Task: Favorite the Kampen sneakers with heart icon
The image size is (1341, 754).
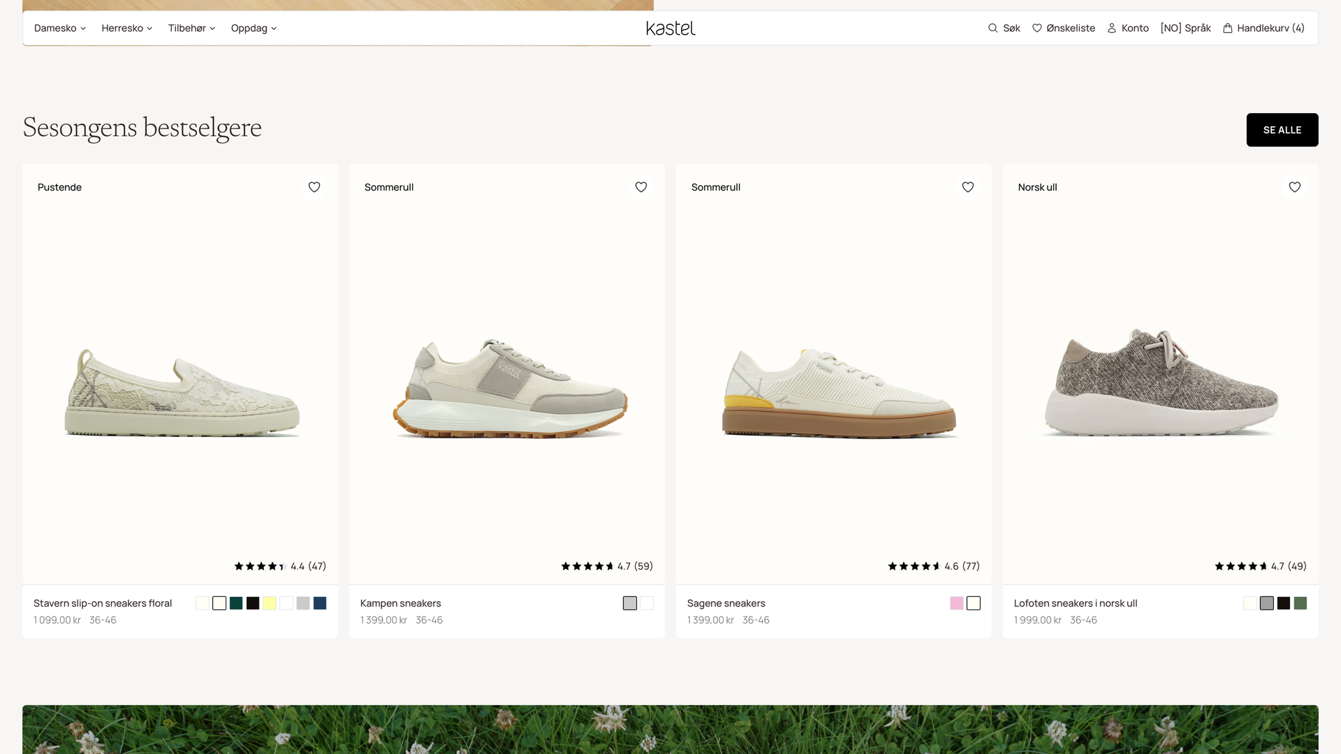Action: (641, 187)
